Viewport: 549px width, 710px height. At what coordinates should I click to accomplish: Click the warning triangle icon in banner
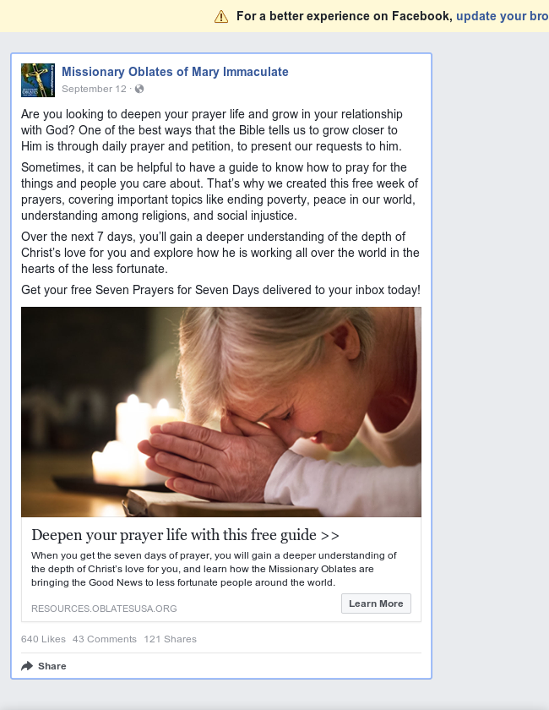pyautogui.click(x=221, y=17)
